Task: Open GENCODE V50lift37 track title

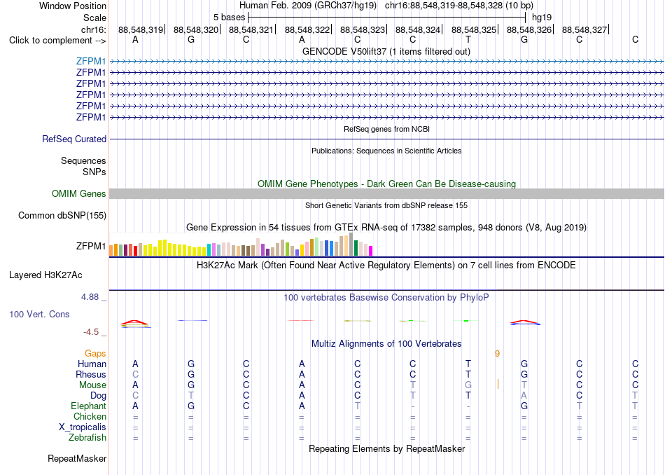Action: (x=386, y=51)
